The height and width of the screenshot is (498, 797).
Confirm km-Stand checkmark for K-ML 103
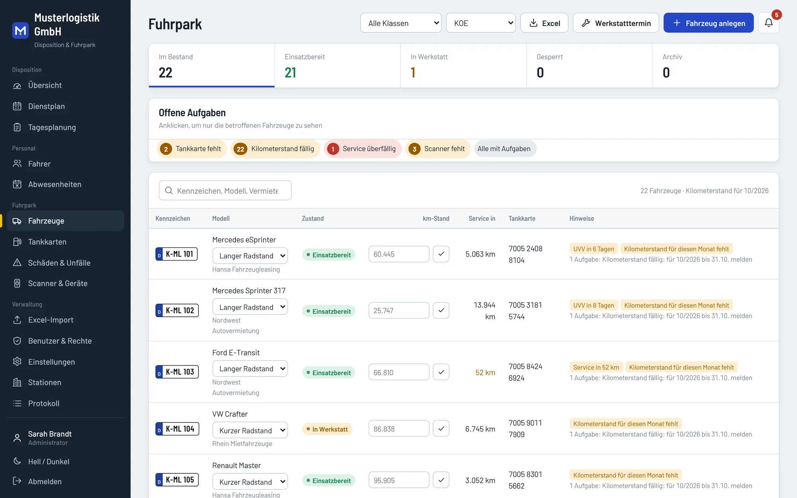point(441,372)
